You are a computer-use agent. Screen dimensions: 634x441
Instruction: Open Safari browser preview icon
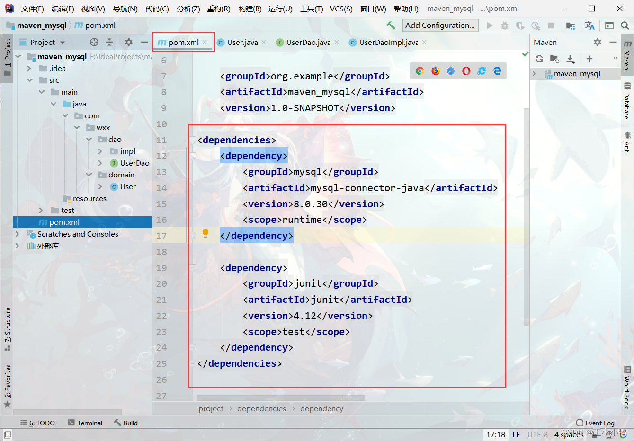tap(451, 71)
